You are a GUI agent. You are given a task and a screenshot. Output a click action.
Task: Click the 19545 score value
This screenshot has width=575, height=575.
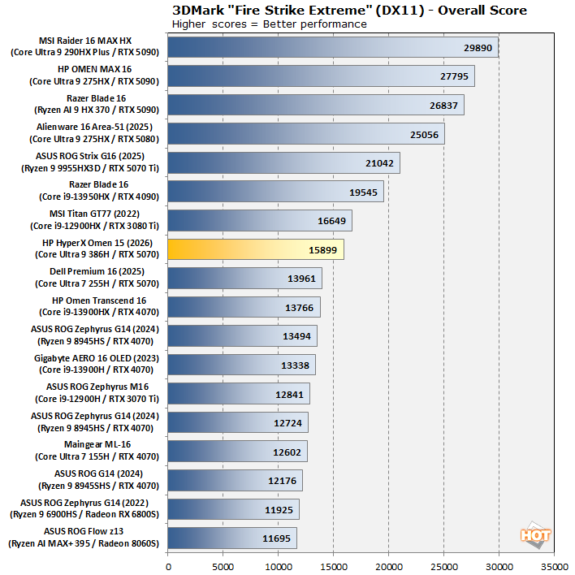coord(363,192)
